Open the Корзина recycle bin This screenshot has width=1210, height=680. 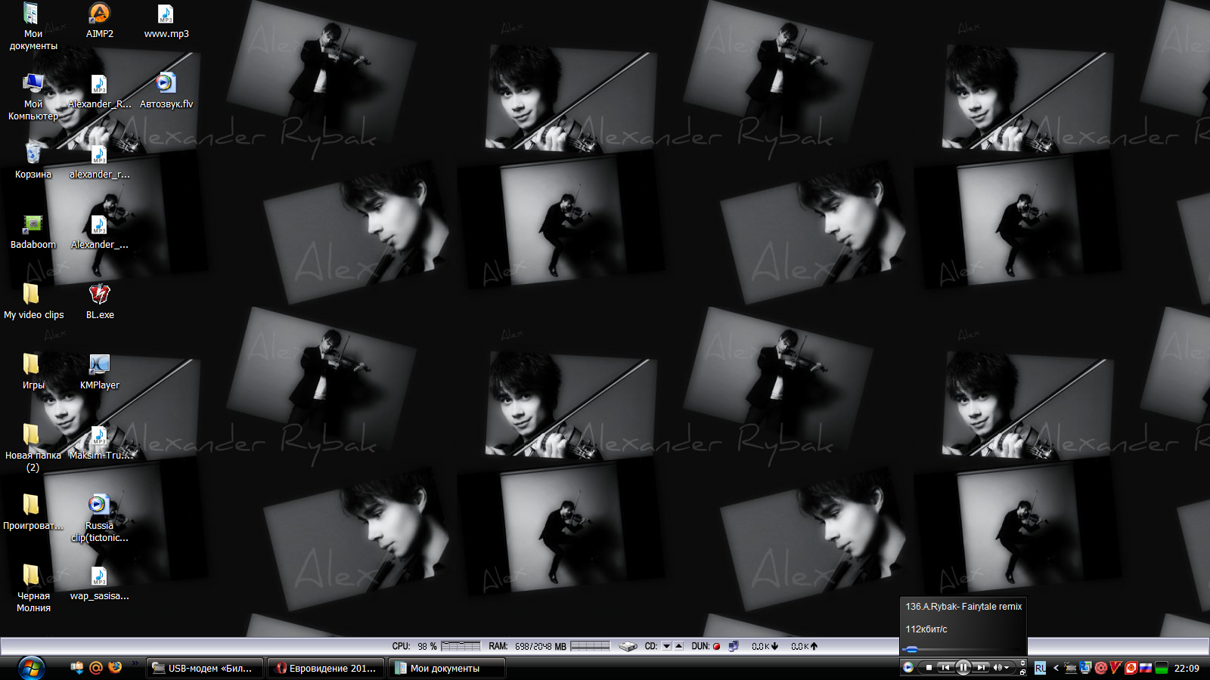(33, 154)
